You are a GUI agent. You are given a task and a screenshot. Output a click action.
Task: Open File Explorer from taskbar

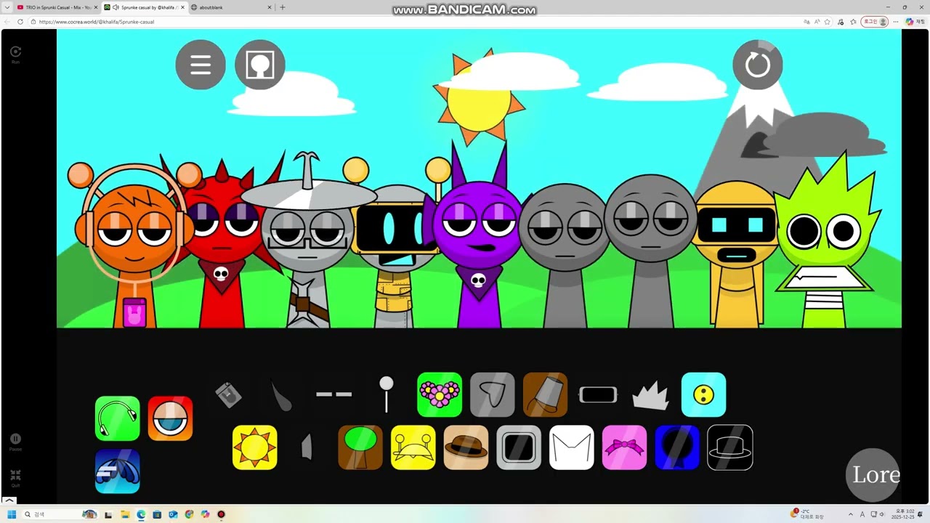pyautogui.click(x=125, y=514)
